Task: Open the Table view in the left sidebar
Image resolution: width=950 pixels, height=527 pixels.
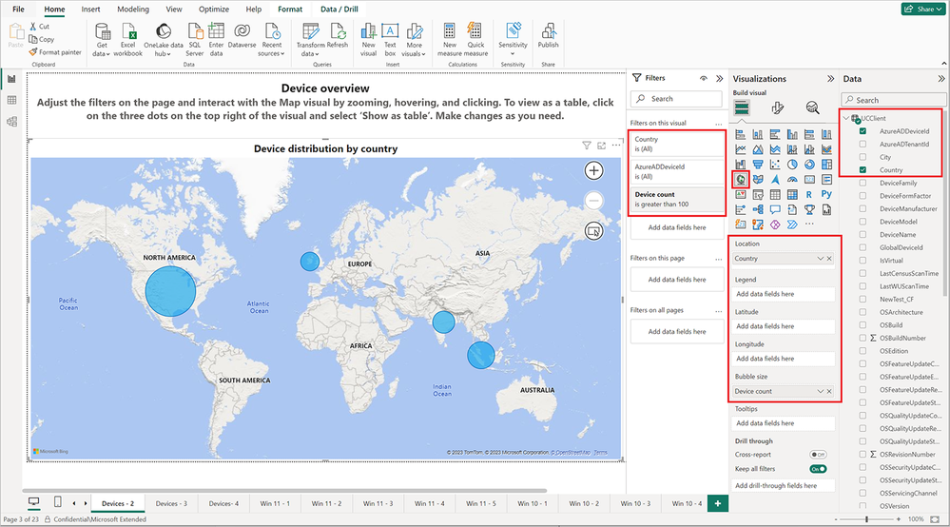Action: 12,100
